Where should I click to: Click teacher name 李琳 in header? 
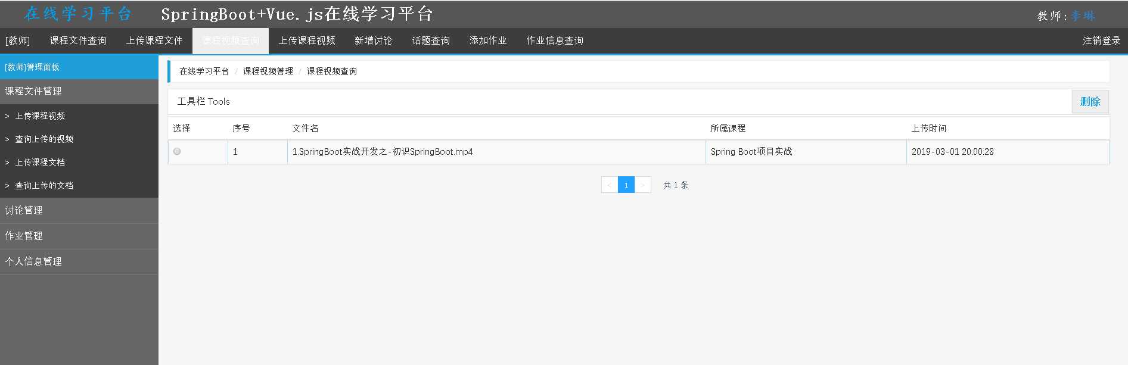(1083, 16)
